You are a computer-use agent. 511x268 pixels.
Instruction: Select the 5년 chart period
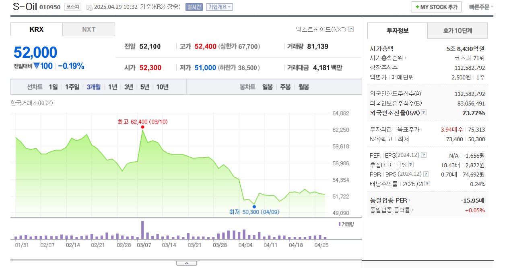(145, 87)
